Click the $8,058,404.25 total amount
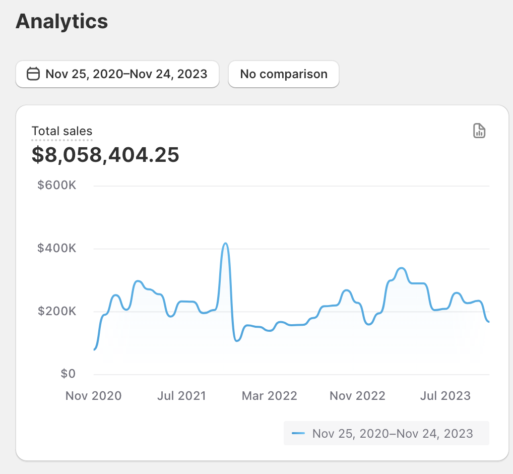The width and height of the screenshot is (513, 474). coord(105,155)
